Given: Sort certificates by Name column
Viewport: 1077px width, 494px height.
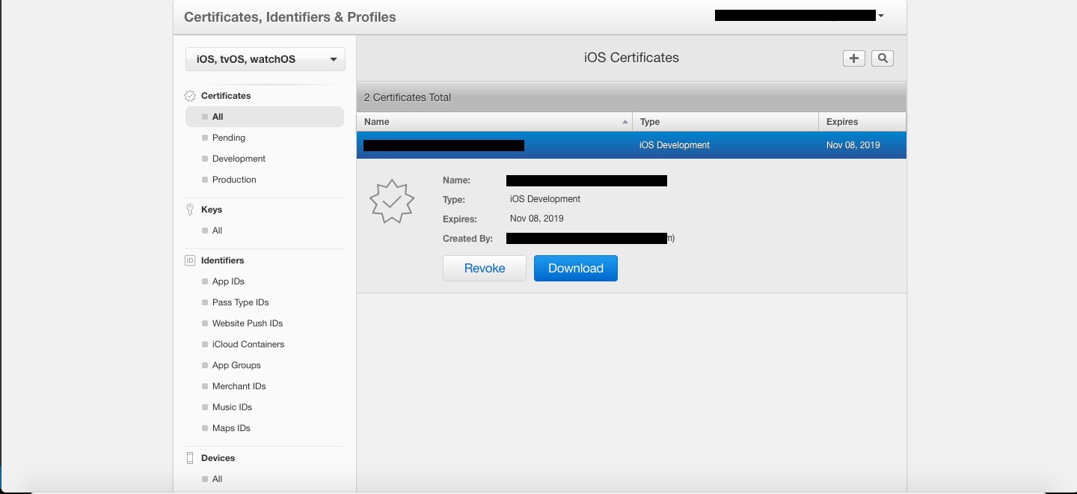Looking at the screenshot, I should 494,121.
